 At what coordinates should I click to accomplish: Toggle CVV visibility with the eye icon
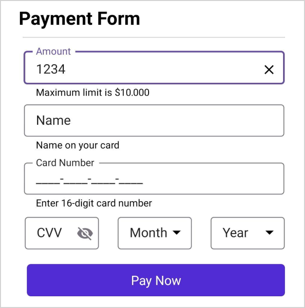pos(85,233)
